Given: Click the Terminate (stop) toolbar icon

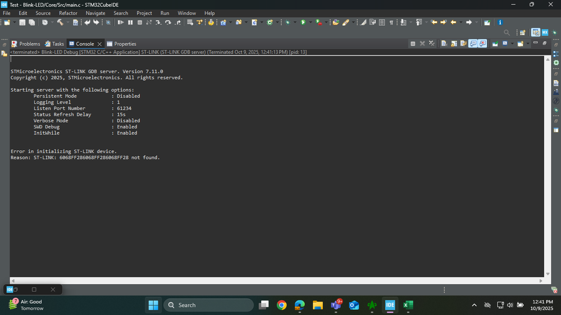Looking at the screenshot, I should pos(139,22).
